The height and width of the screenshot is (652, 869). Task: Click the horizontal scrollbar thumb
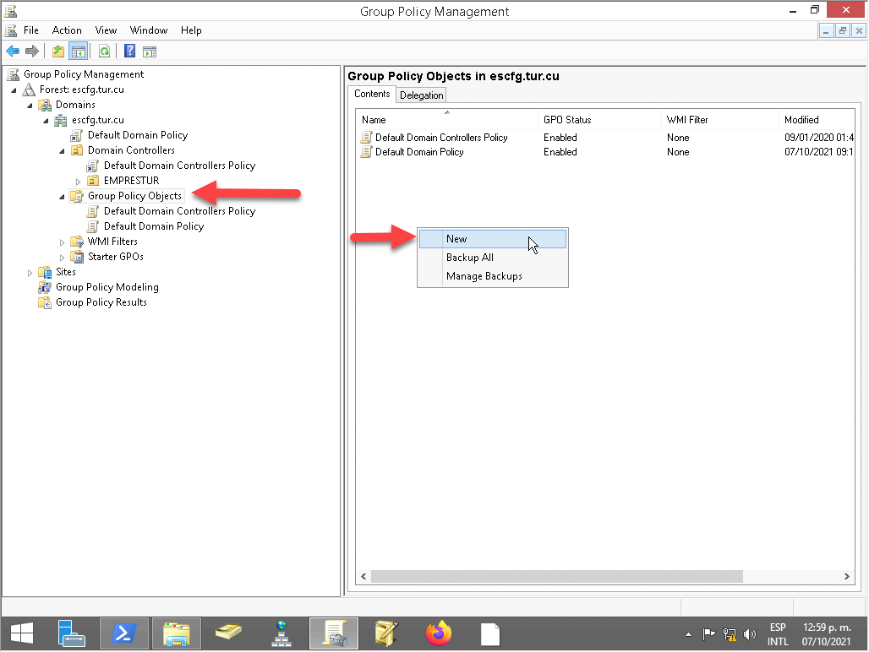(x=557, y=576)
